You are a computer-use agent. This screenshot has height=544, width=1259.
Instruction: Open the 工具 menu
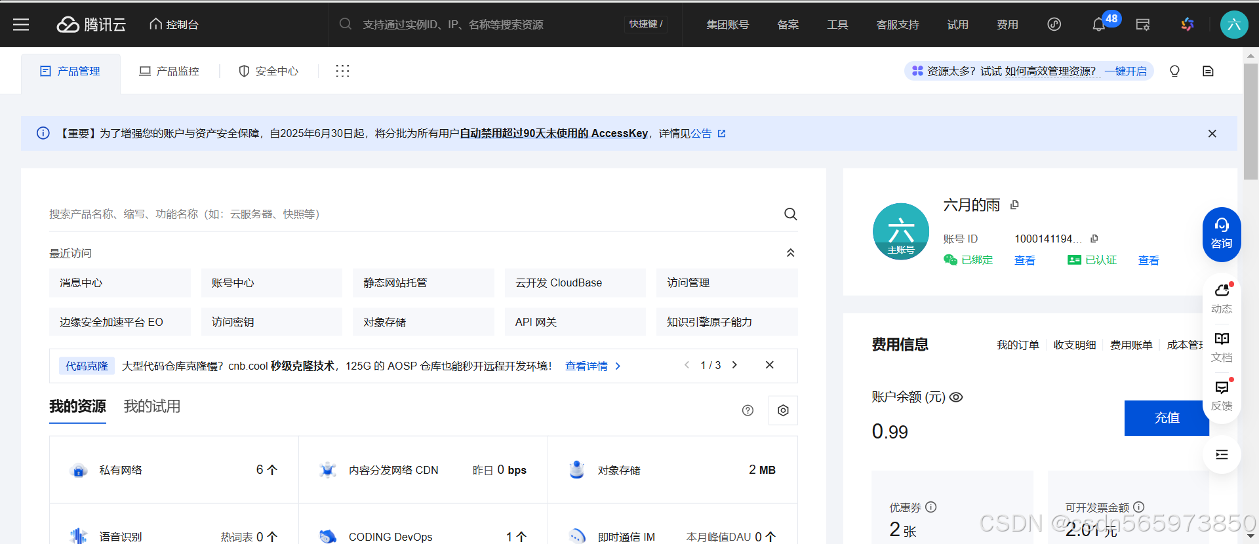(837, 24)
